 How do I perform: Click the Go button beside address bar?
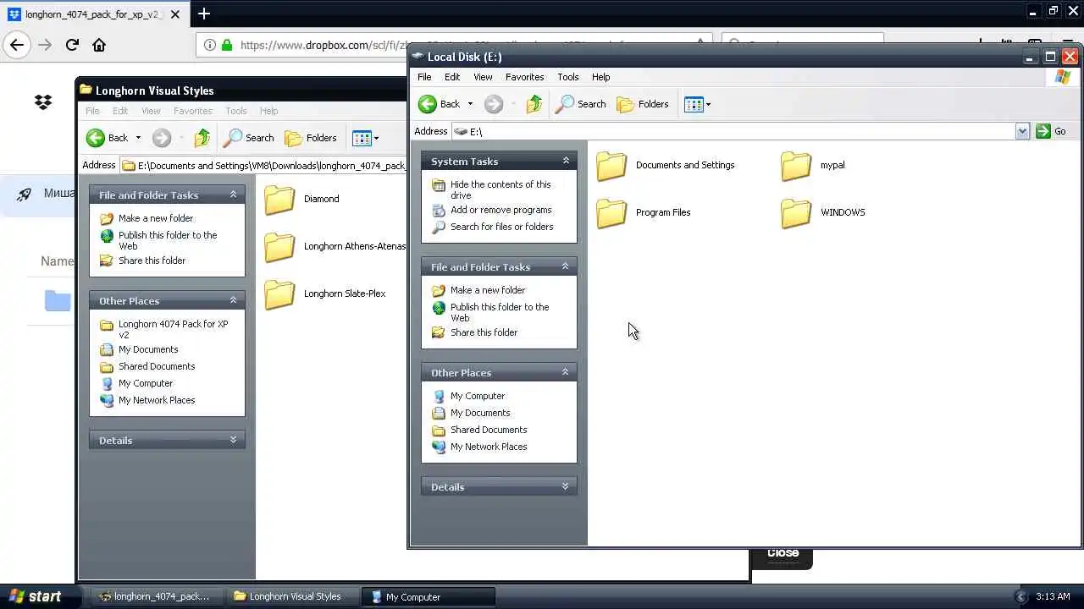click(1051, 131)
